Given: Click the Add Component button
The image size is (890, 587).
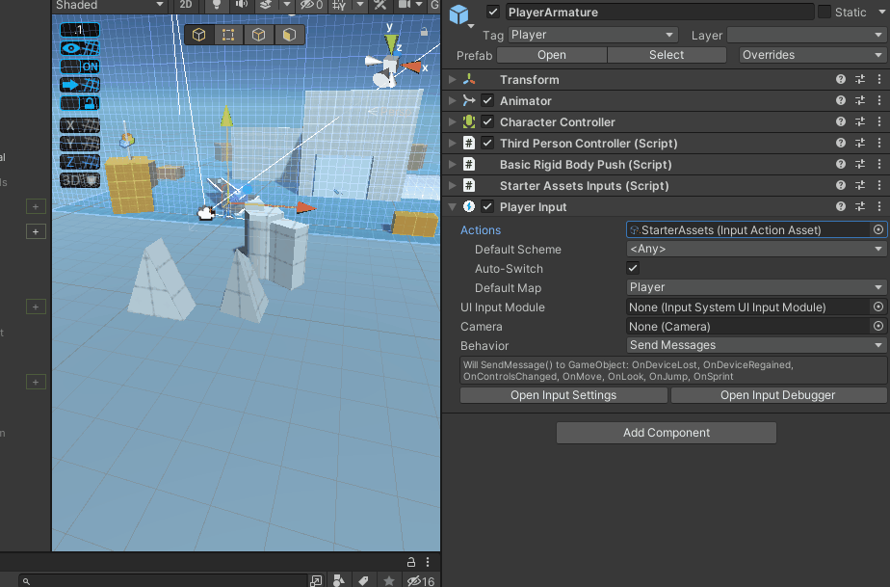Looking at the screenshot, I should (x=666, y=433).
